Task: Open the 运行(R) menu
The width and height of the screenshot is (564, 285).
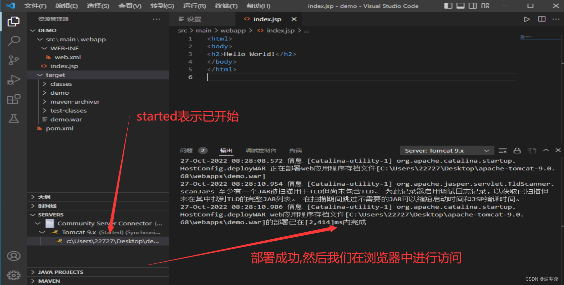Action: [195, 6]
